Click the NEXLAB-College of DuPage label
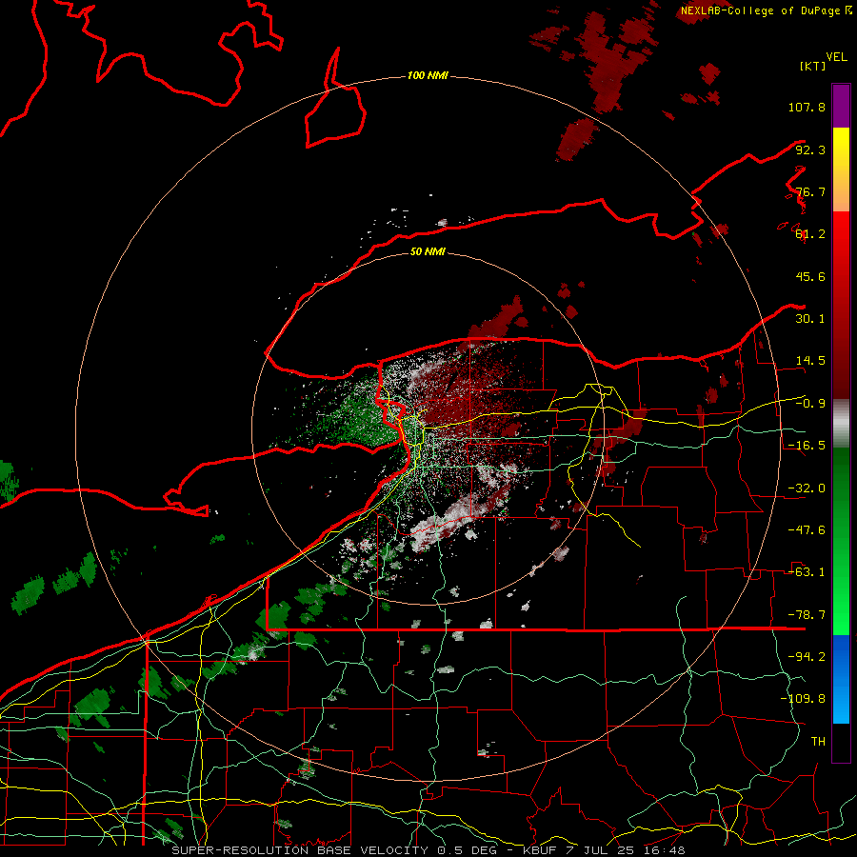The width and height of the screenshot is (857, 857). pyautogui.click(x=766, y=10)
